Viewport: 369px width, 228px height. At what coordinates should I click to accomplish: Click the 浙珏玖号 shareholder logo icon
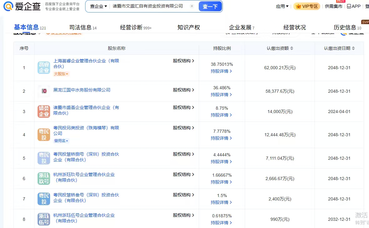click(44, 179)
